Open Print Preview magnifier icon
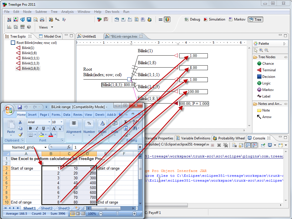The image size is (292, 219). (36, 20)
